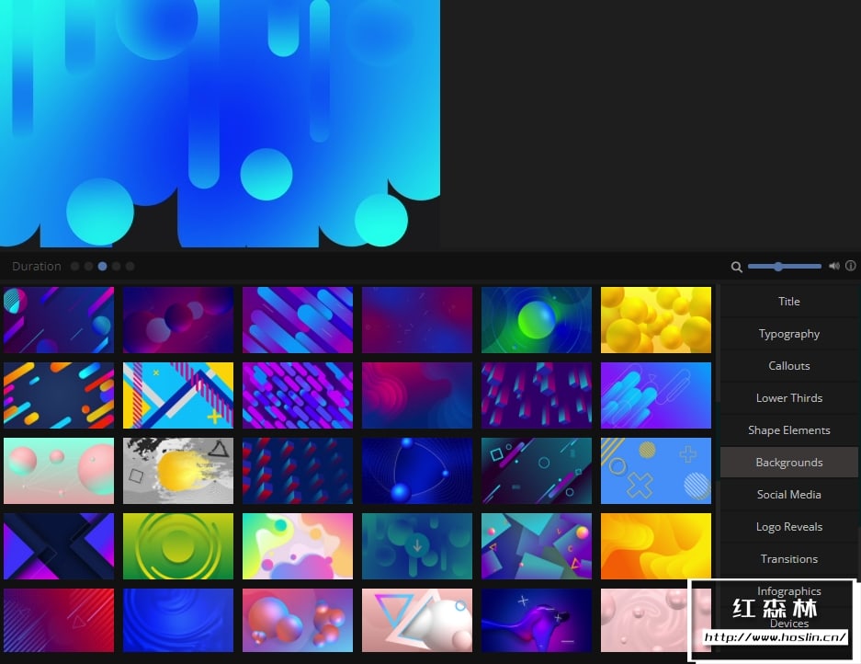Image resolution: width=861 pixels, height=664 pixels.
Task: Select the third highlighted Duration dot
Action: coord(102,267)
